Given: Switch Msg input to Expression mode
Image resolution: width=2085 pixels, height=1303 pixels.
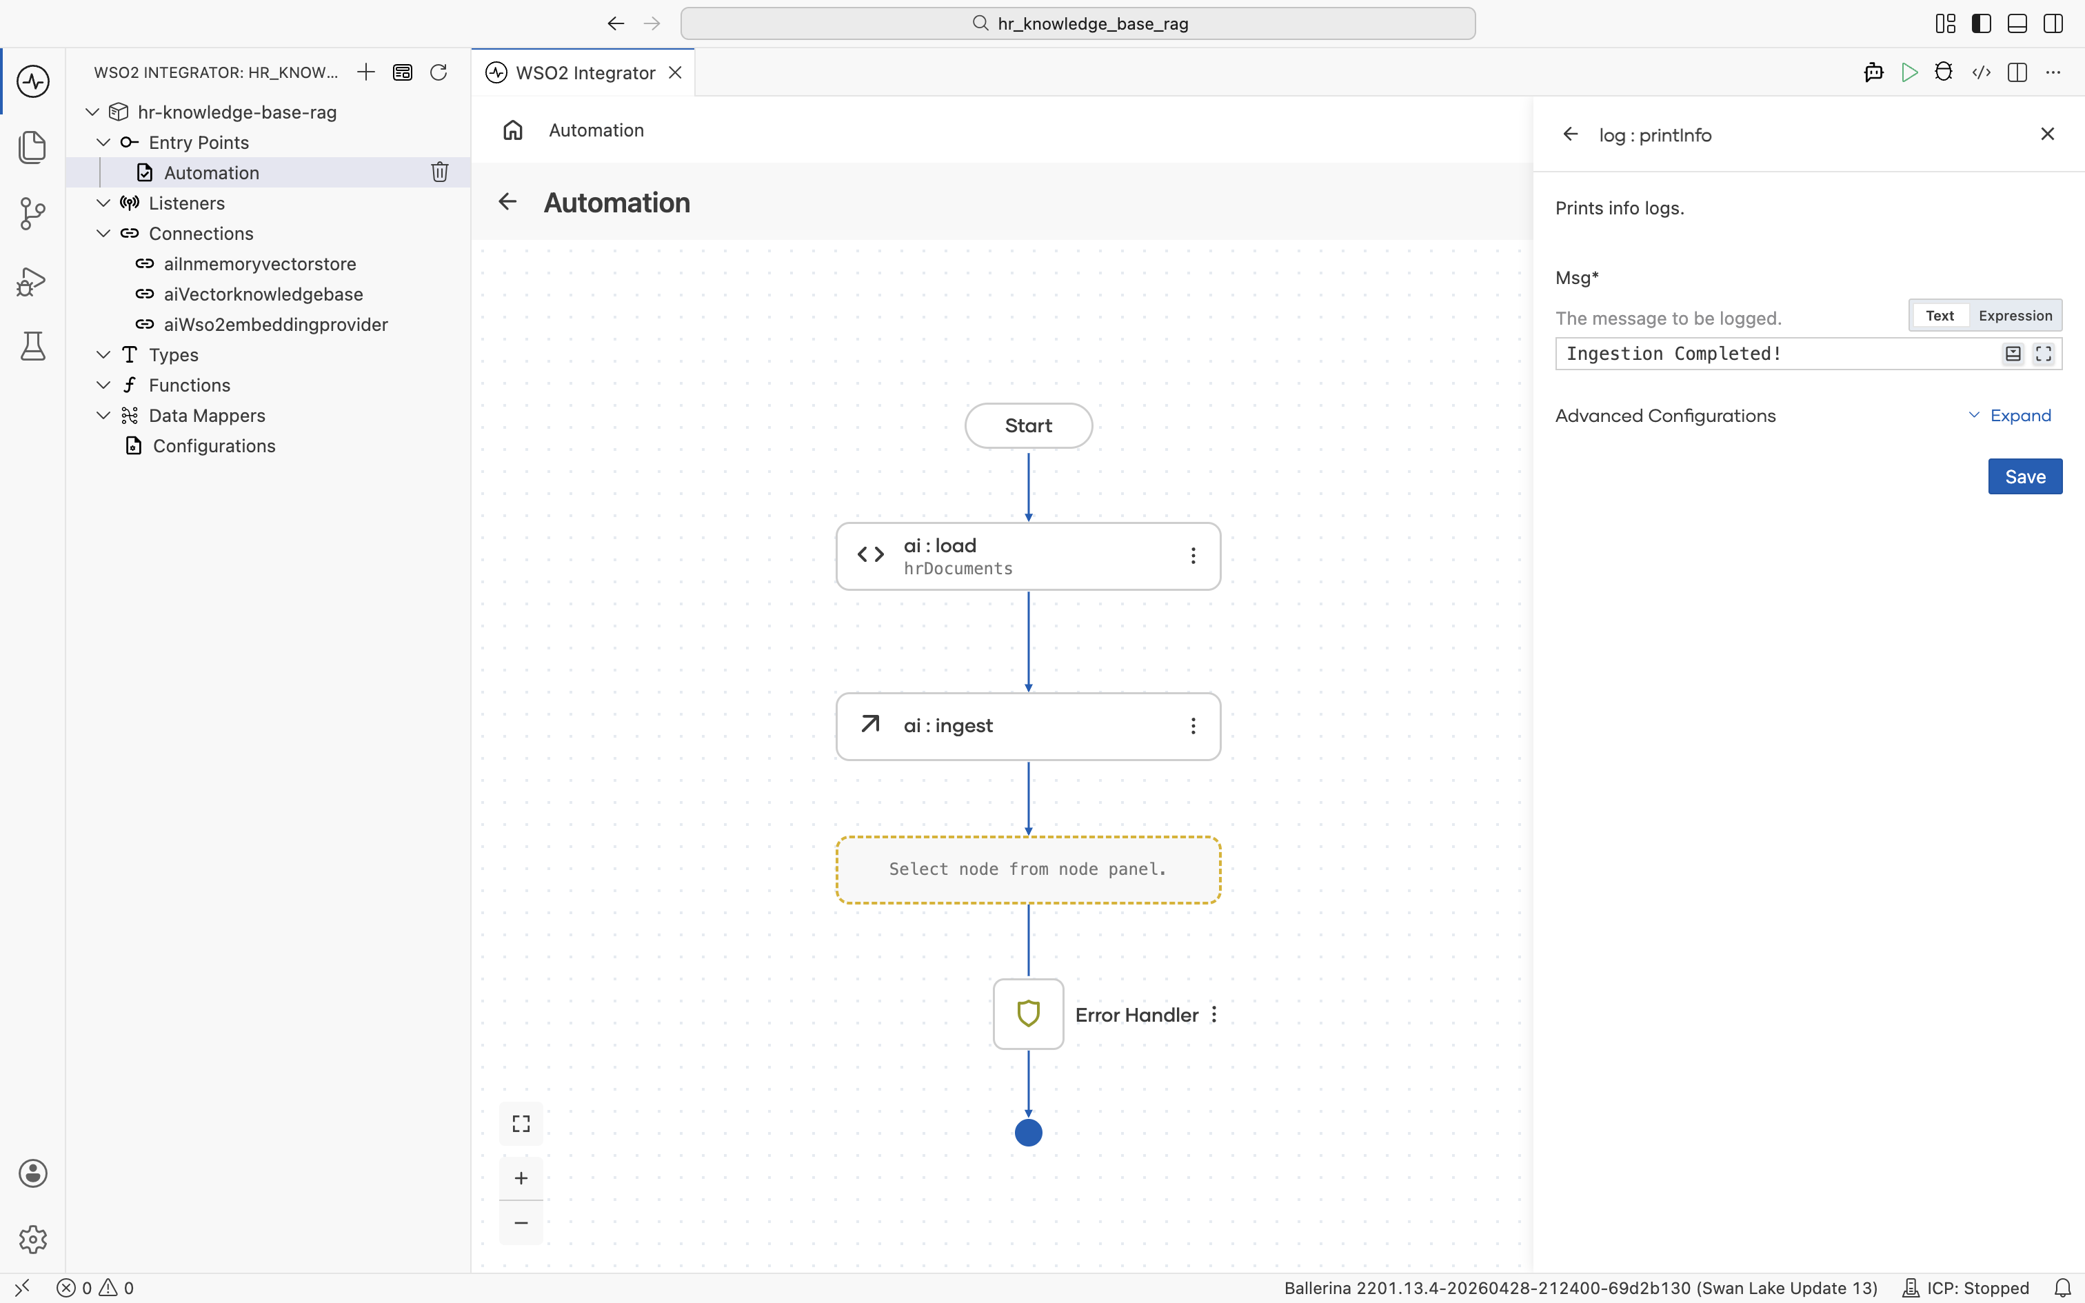Looking at the screenshot, I should click(x=2015, y=316).
